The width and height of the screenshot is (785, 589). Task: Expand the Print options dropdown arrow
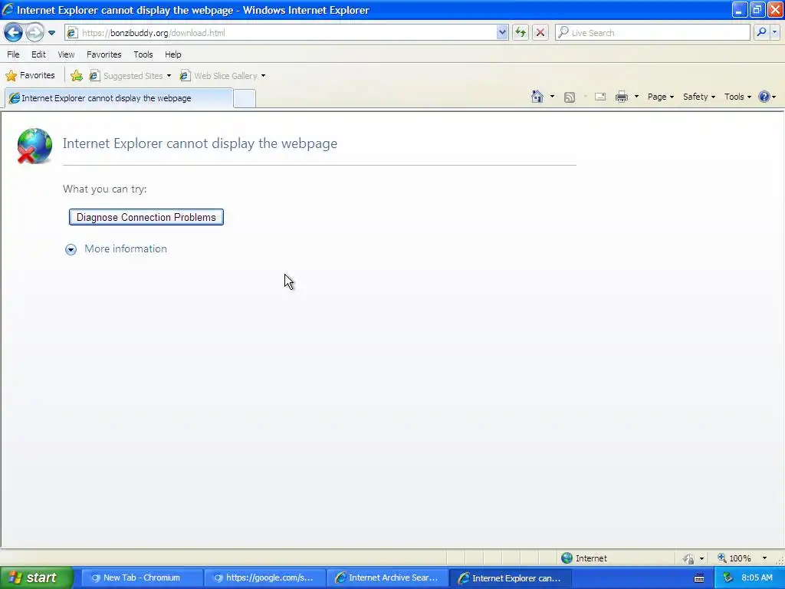636,97
